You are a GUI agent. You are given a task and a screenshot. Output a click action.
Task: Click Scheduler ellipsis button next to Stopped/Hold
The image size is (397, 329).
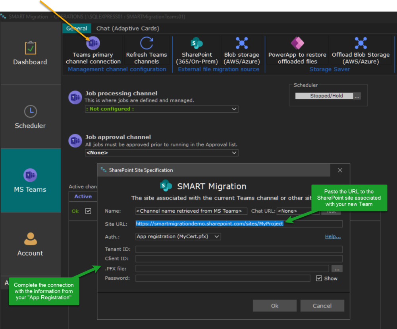click(357, 96)
